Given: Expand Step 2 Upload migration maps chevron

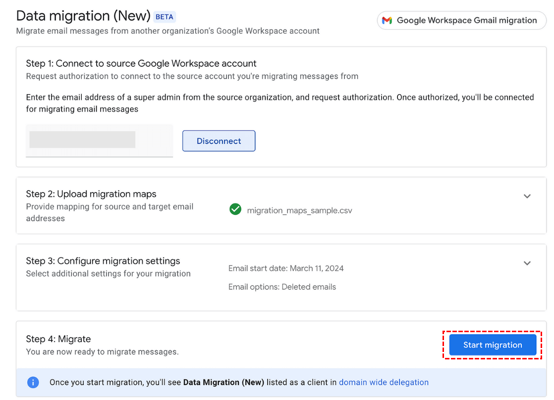Looking at the screenshot, I should [x=527, y=196].
